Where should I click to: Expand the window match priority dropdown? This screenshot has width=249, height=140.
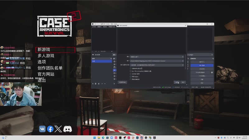[x=157, y=65]
